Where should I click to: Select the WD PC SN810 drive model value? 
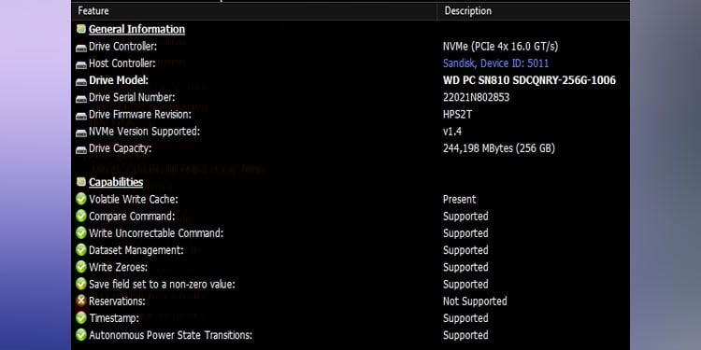(529, 80)
